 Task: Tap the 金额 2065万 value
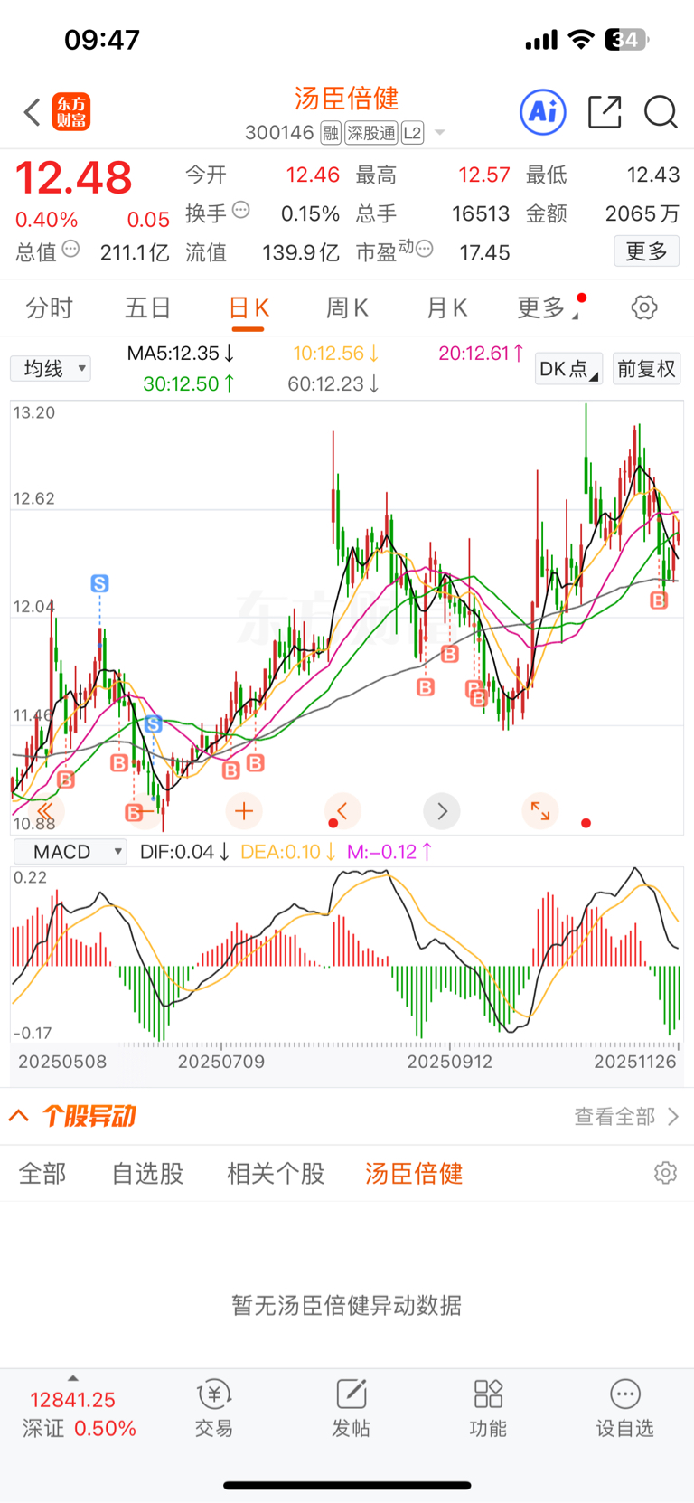642,213
